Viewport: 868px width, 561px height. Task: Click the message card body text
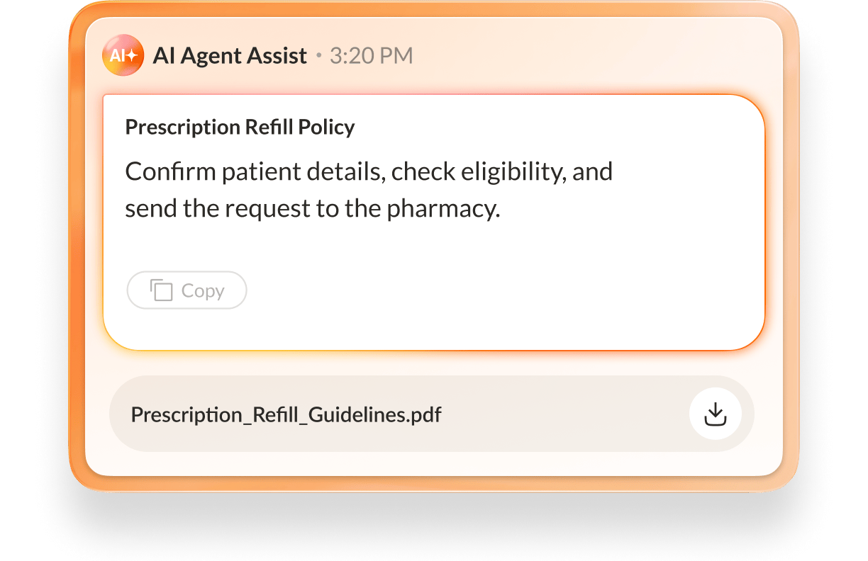click(369, 188)
